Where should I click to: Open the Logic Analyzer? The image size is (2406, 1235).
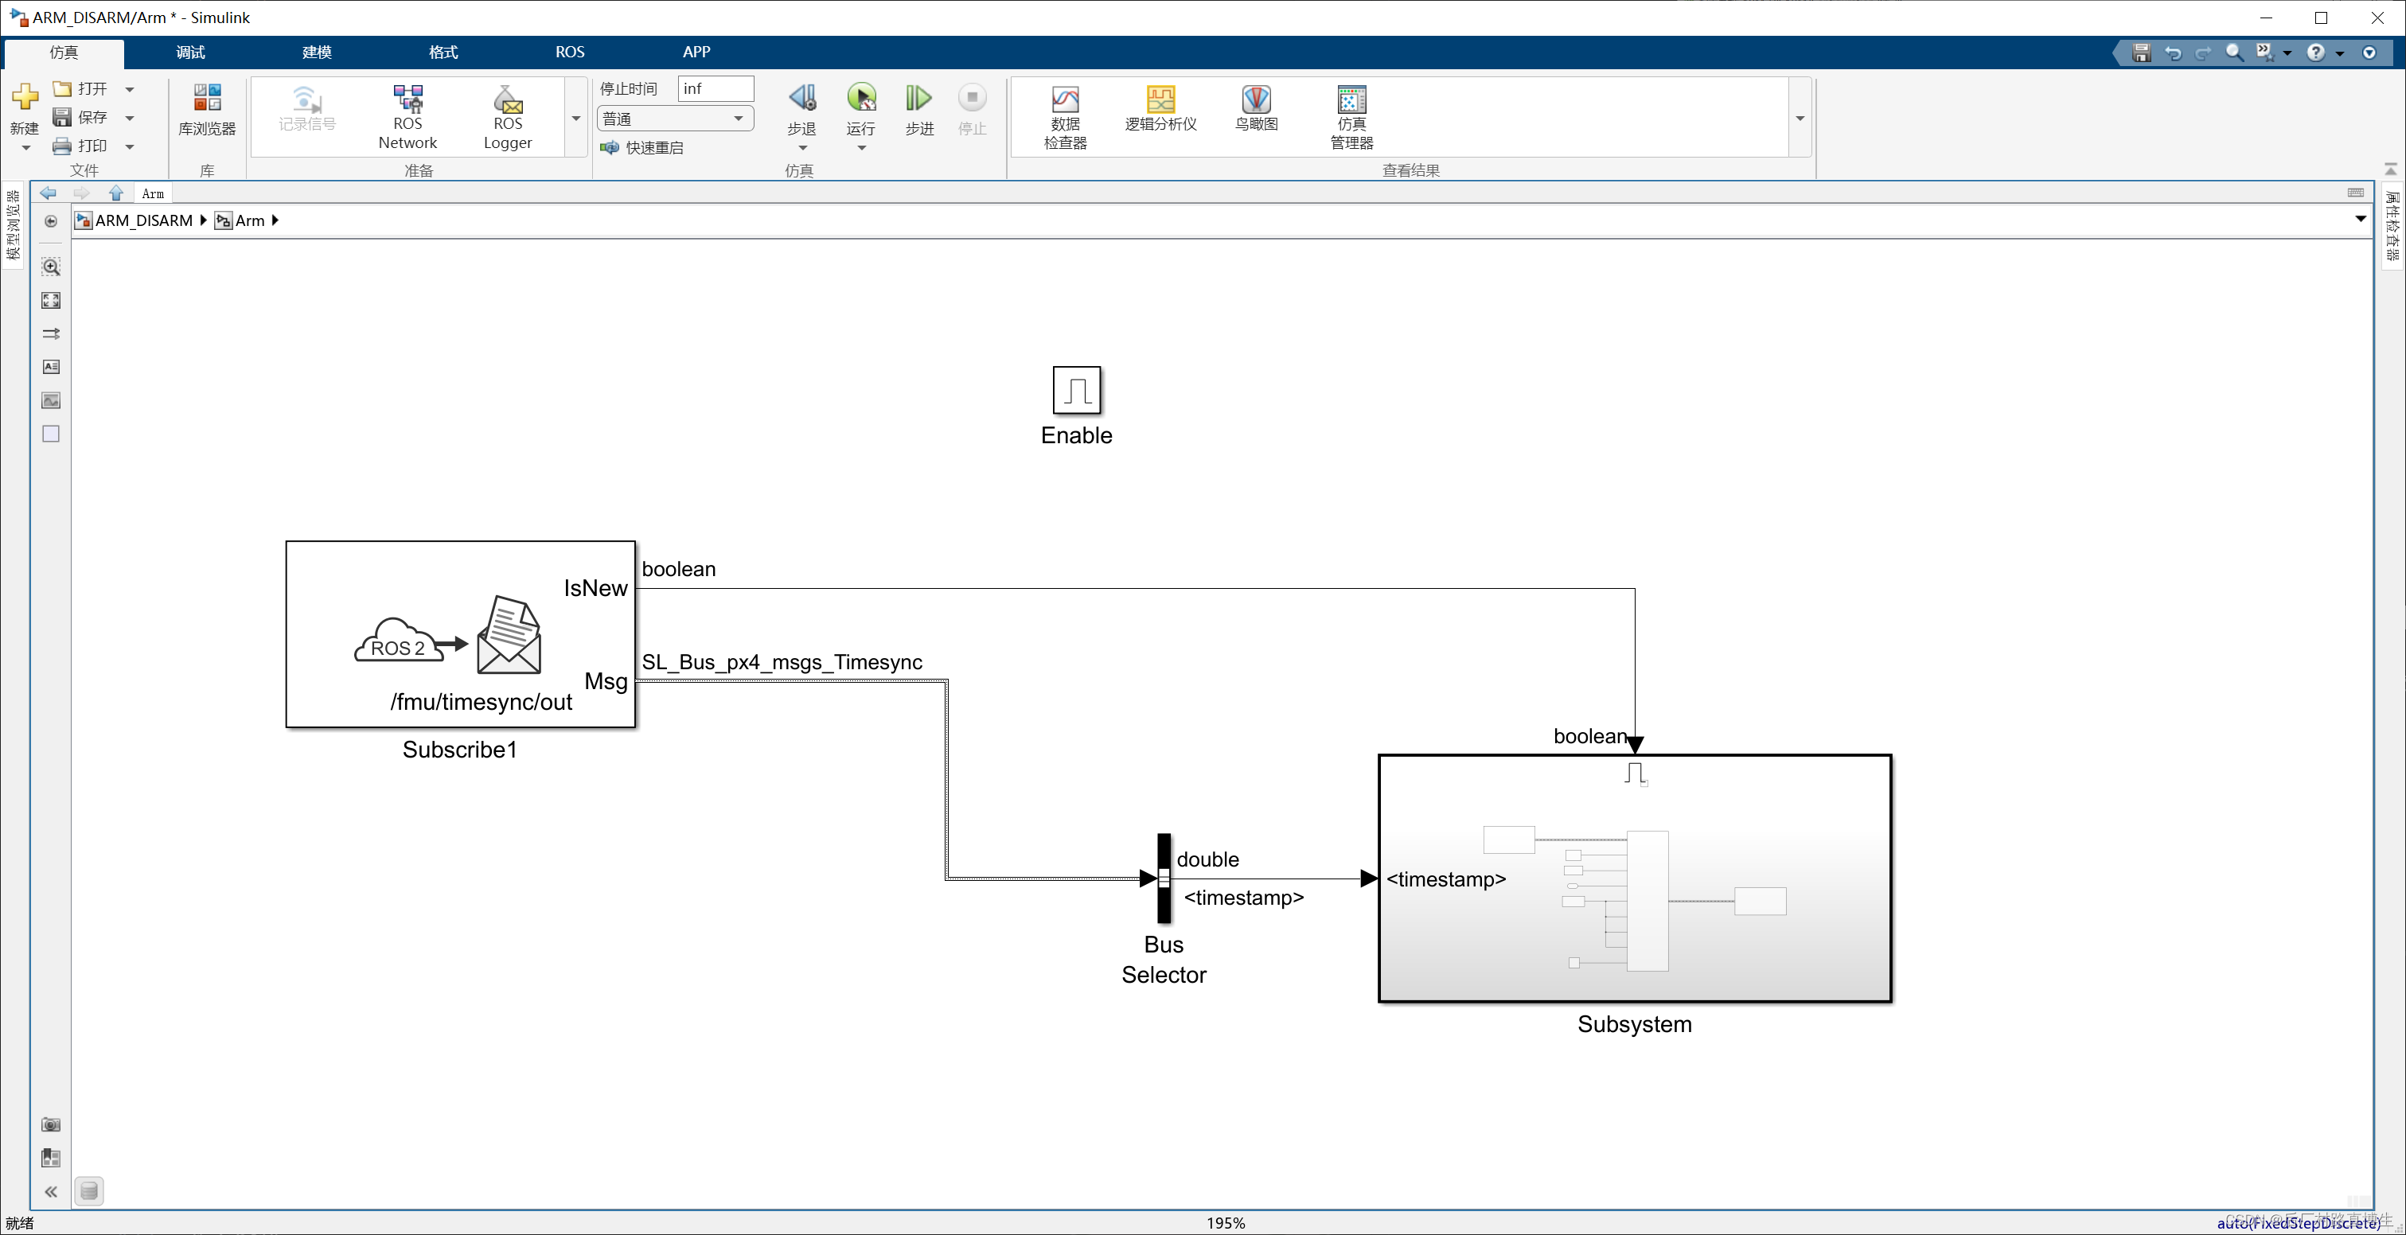tap(1160, 108)
